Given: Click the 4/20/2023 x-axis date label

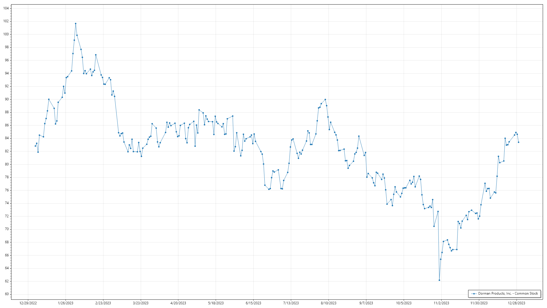Looking at the screenshot, I should [x=178, y=303].
